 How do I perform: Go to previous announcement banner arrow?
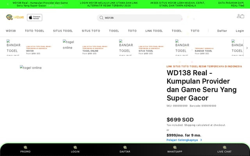tap(8, 4)
